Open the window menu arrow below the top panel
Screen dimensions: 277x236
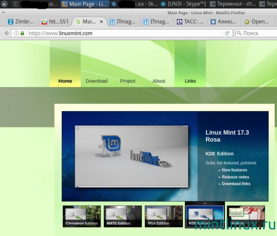click(x=3, y=13)
